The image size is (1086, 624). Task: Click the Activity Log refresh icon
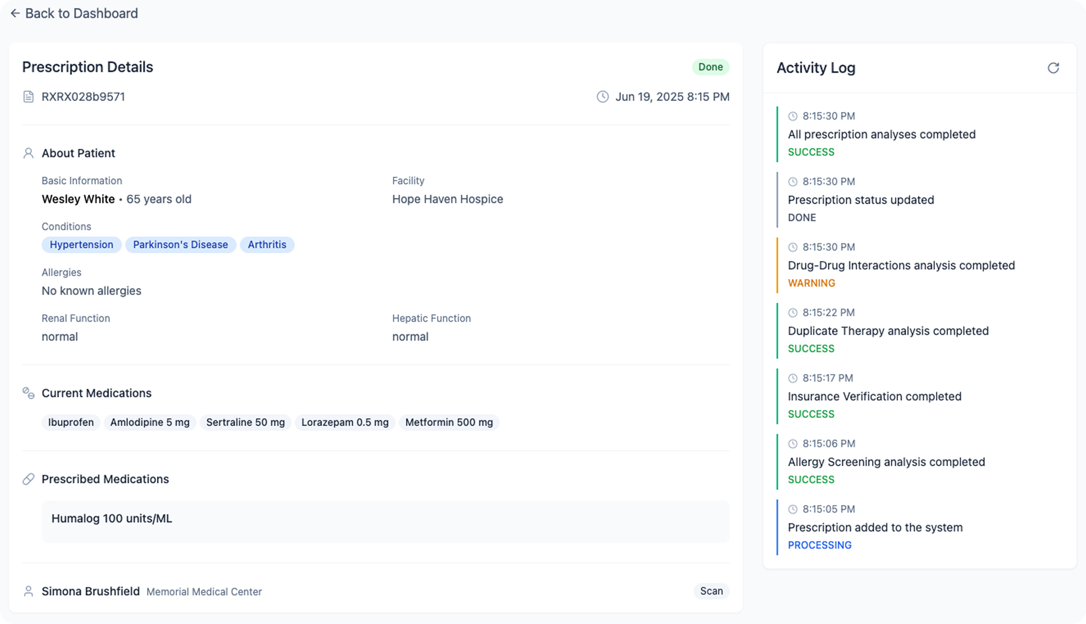click(1053, 68)
